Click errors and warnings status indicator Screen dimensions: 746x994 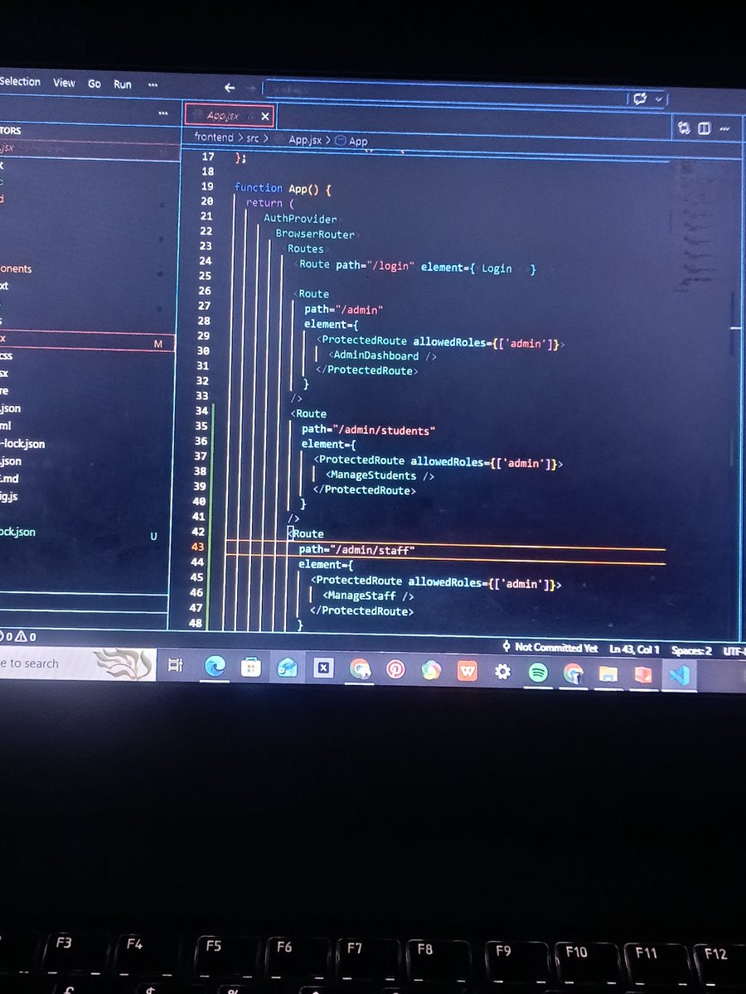point(17,637)
